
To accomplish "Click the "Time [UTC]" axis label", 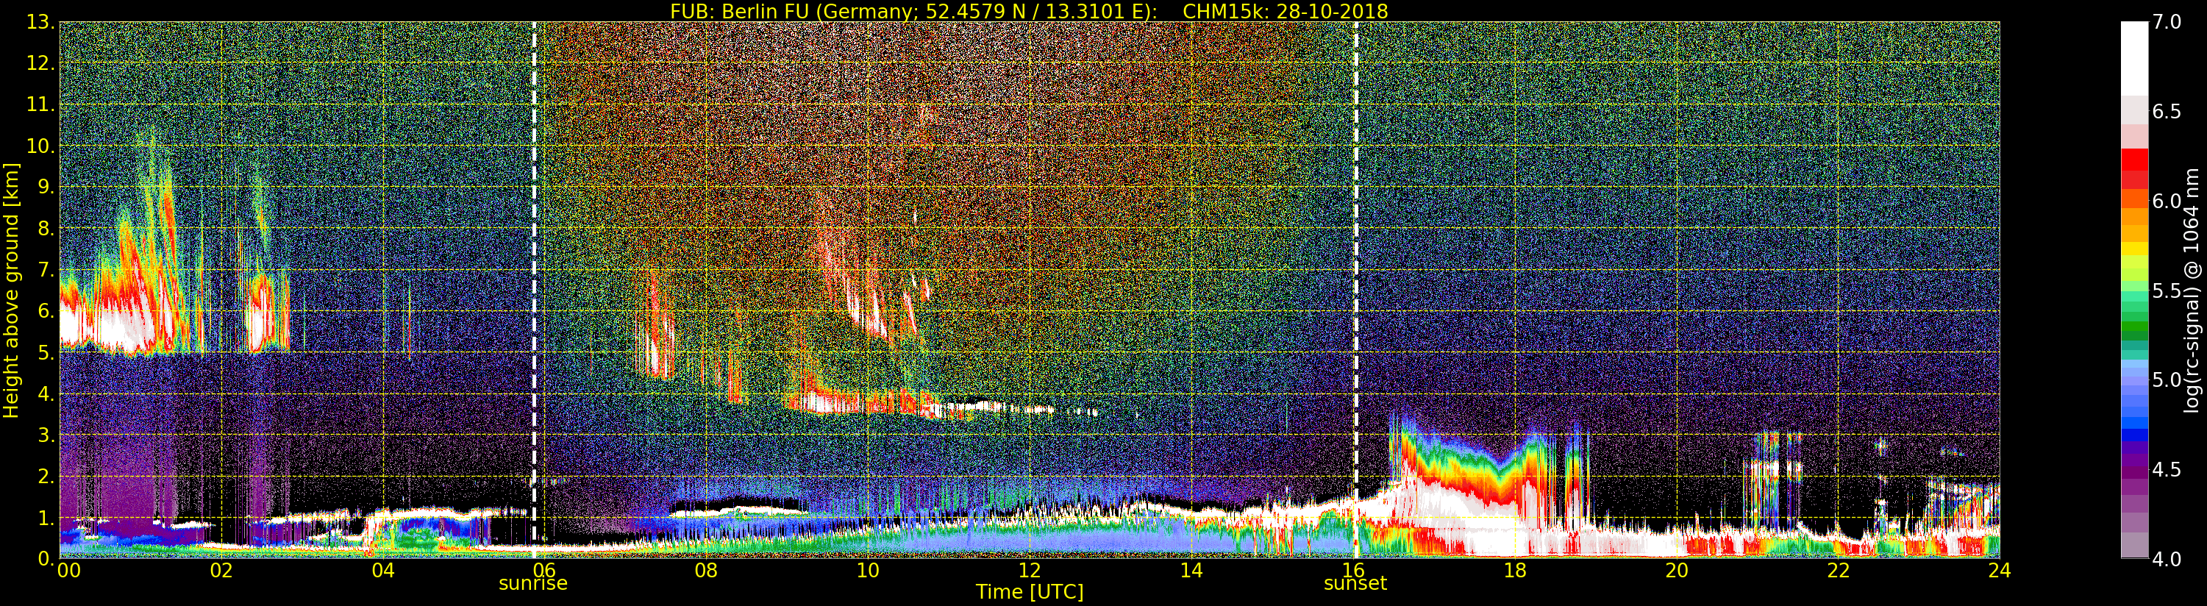I will coord(1030,591).
